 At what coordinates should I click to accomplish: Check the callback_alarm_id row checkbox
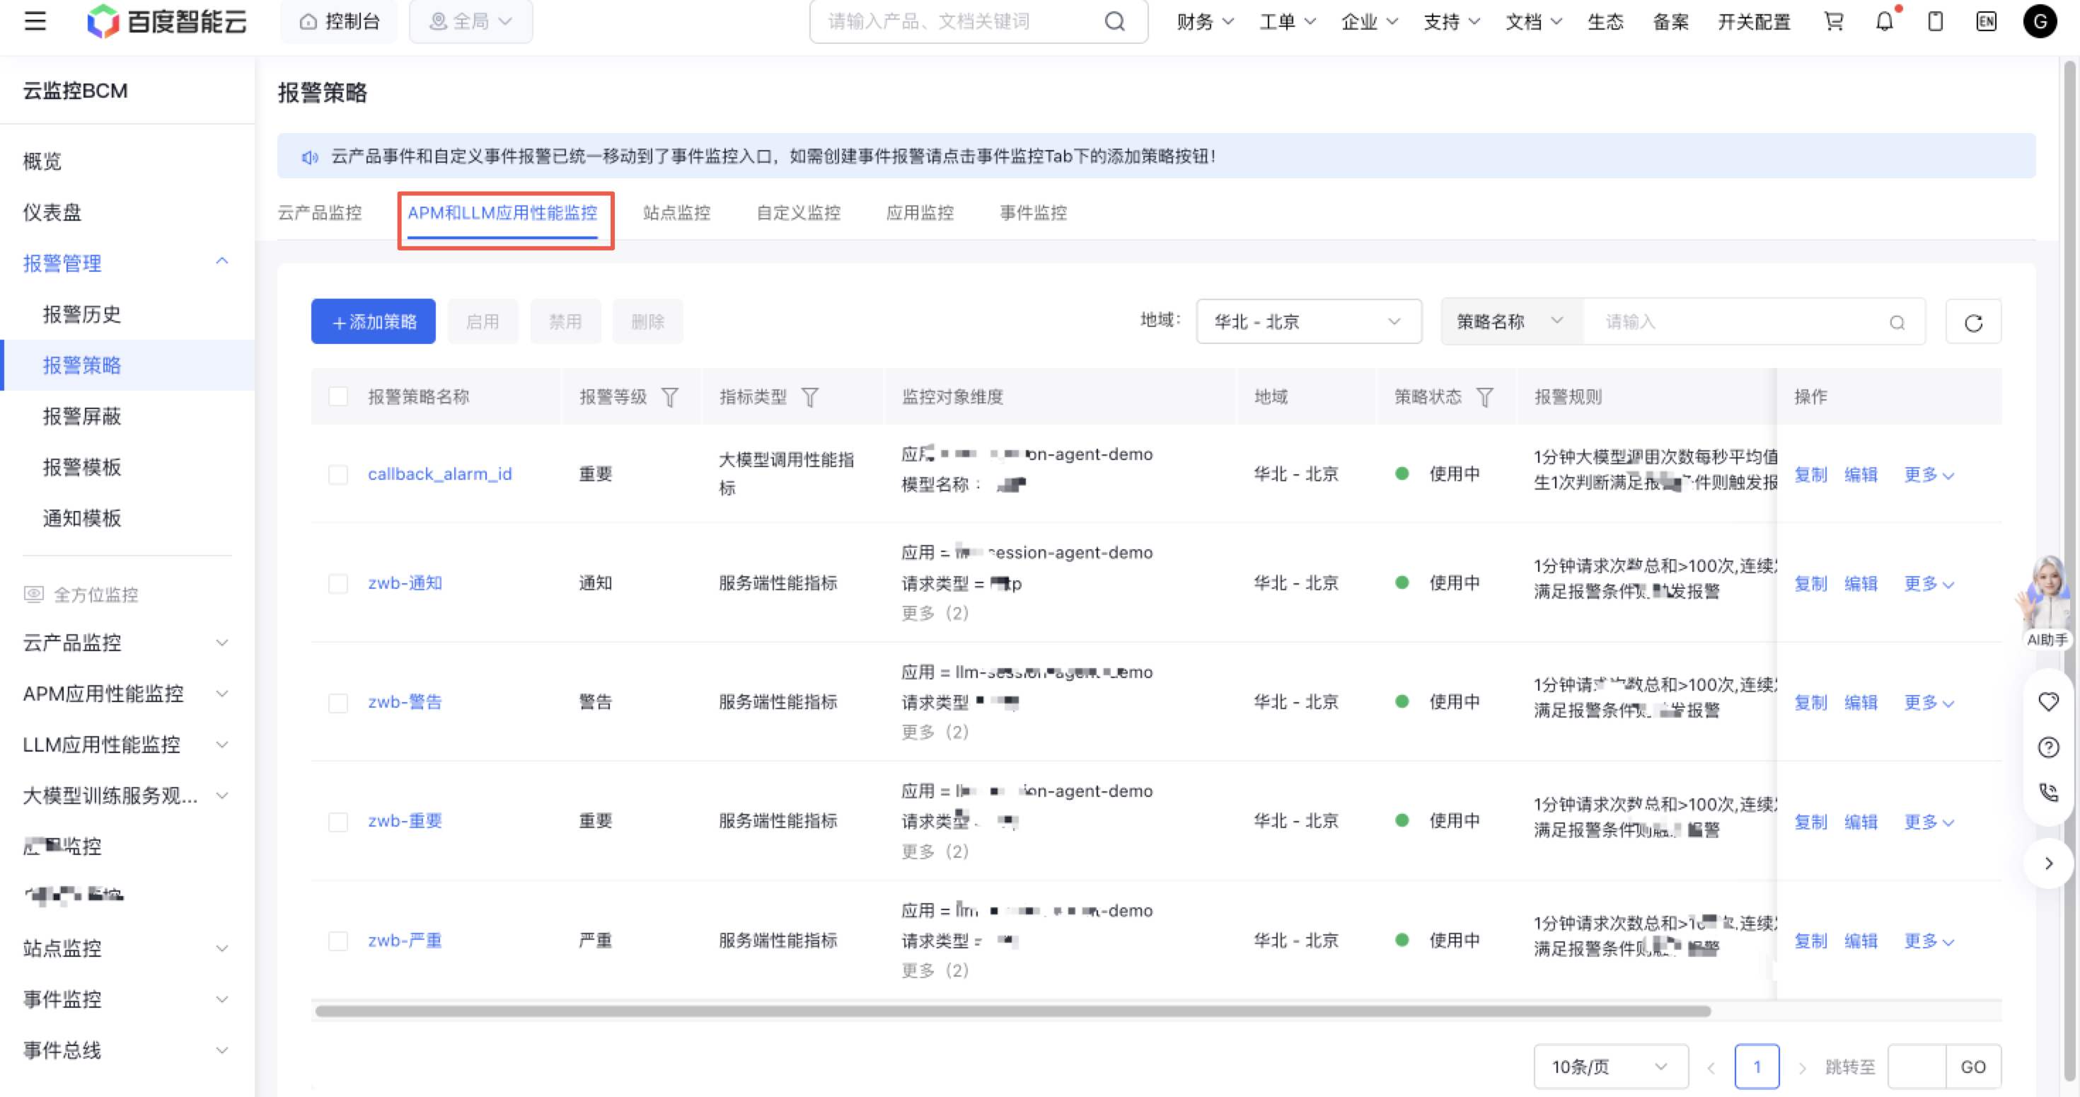click(x=337, y=474)
